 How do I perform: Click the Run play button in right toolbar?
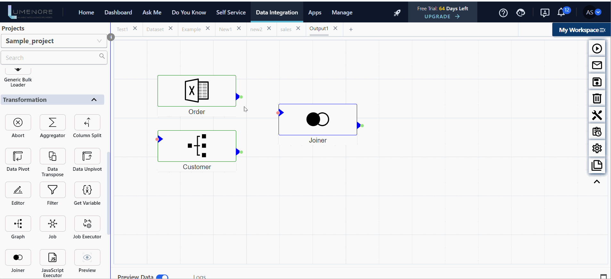pyautogui.click(x=597, y=49)
